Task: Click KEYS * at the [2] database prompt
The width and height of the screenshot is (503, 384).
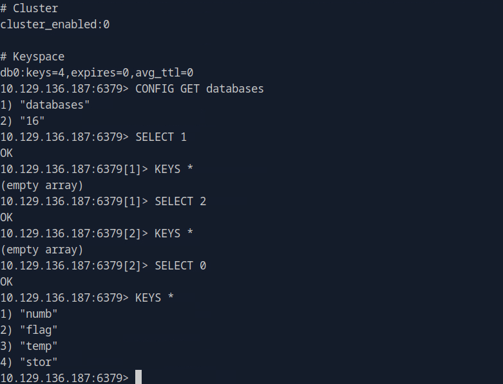Action: tap(174, 233)
